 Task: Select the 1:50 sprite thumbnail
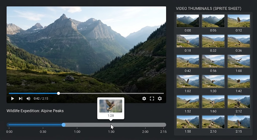pyautogui.click(x=188, y=122)
